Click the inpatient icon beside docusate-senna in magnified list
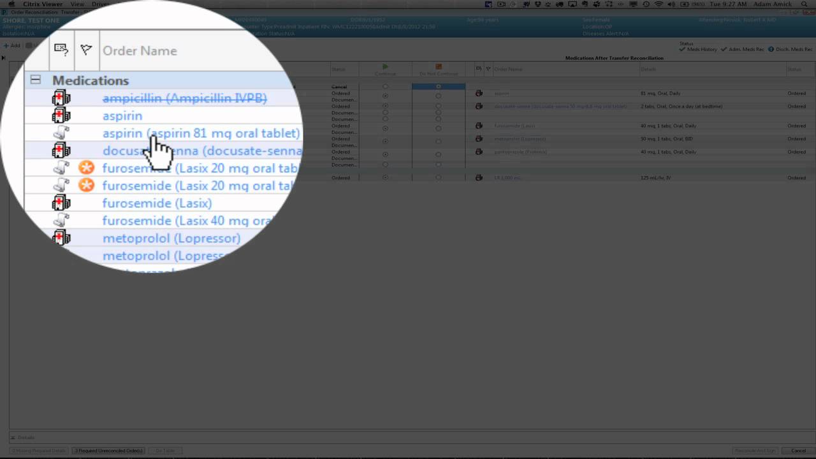 61,150
